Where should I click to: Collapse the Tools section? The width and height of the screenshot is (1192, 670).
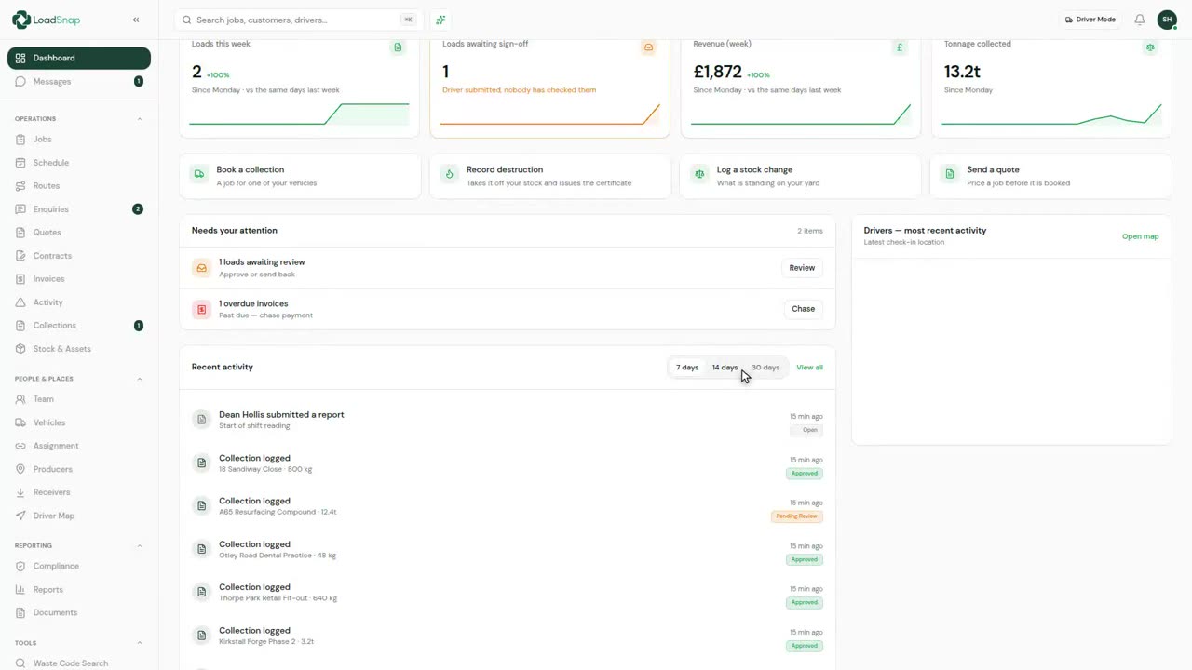pyautogui.click(x=140, y=643)
